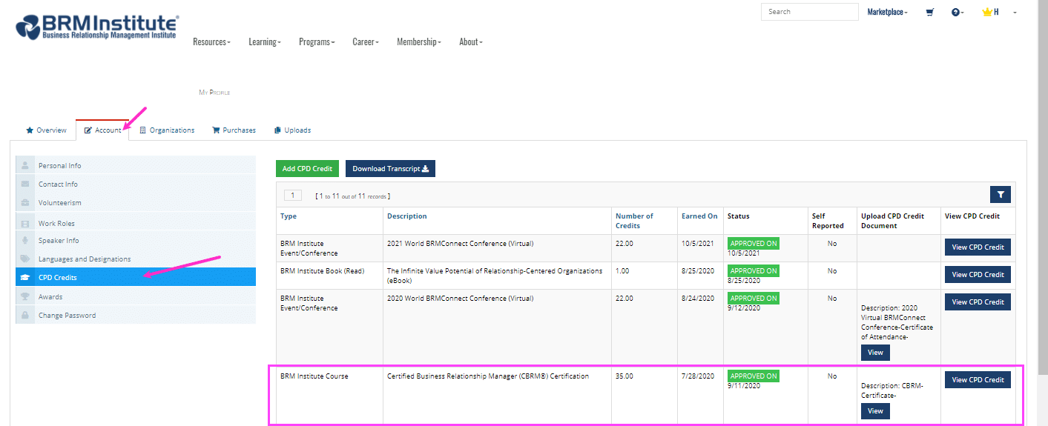Sort by Number of Credits column header
This screenshot has width=1048, height=426.
[634, 221]
